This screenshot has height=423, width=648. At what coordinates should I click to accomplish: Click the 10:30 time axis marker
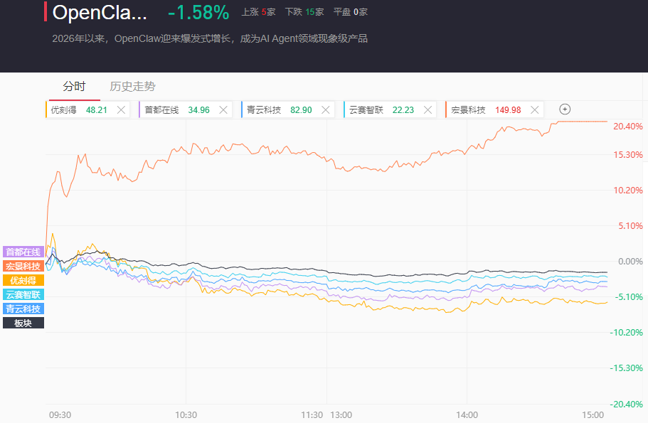coord(186,414)
